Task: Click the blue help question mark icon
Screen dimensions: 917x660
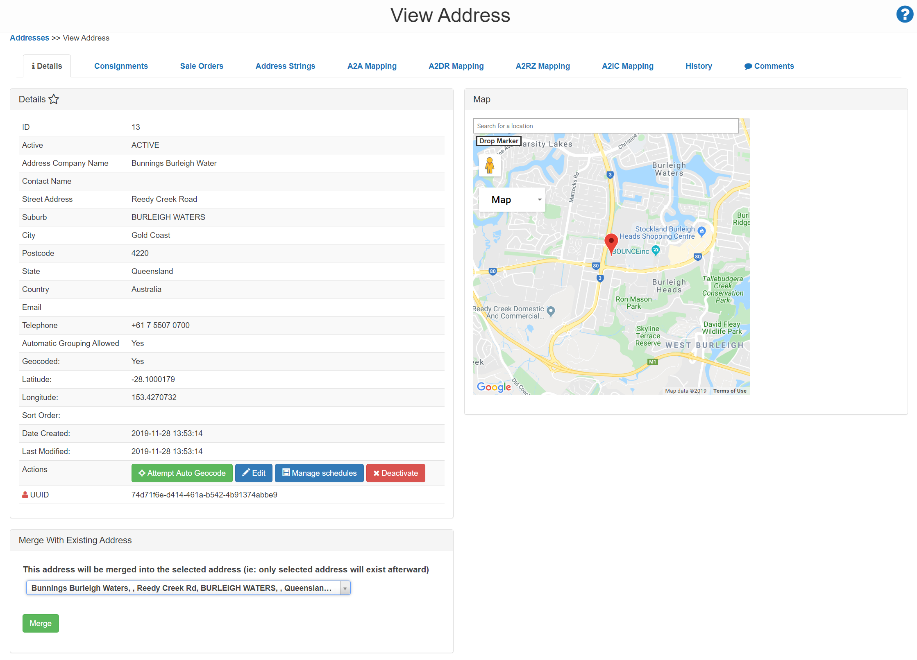Action: tap(904, 15)
